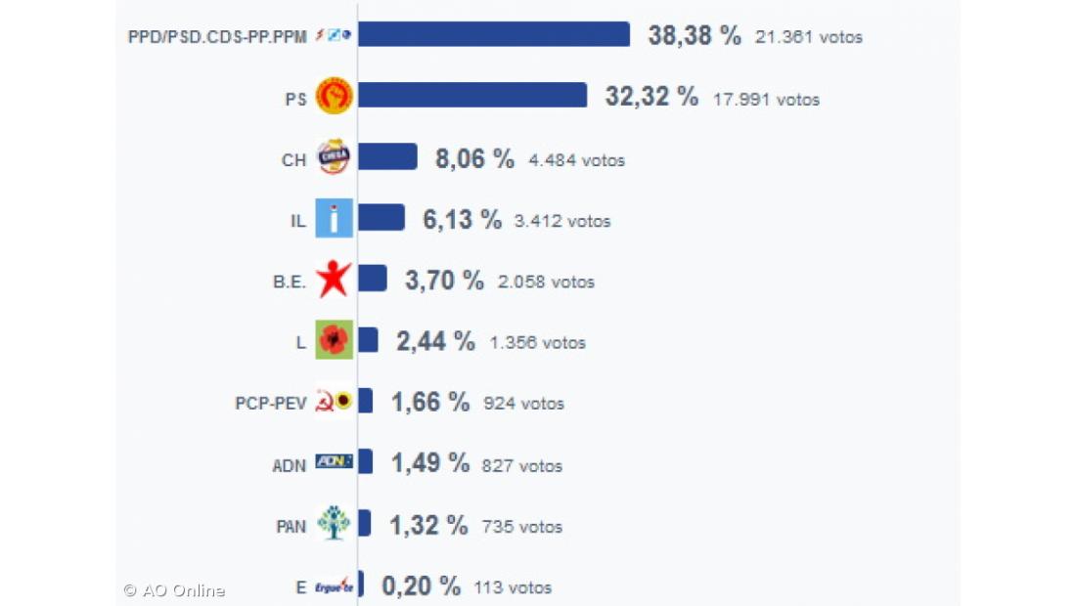The width and height of the screenshot is (1076, 606).
Task: Click the 21.361 votos count
Action: pyautogui.click(x=809, y=37)
